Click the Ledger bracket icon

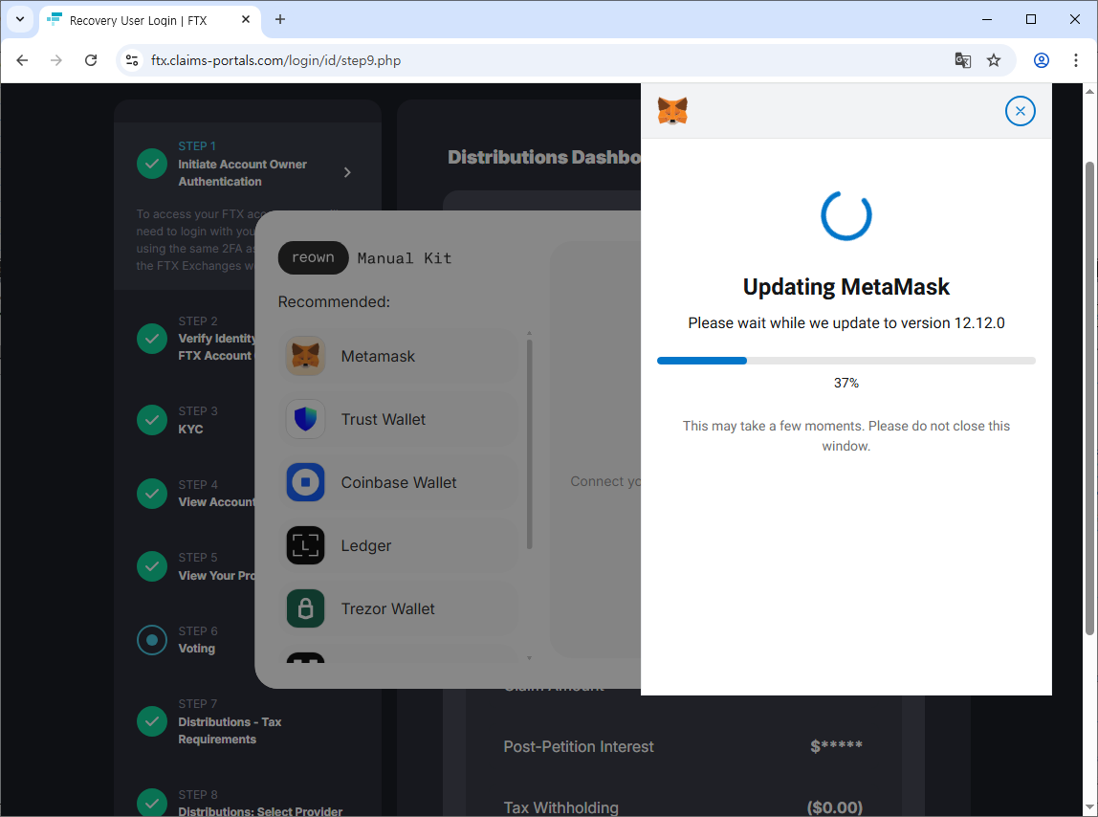click(x=305, y=545)
